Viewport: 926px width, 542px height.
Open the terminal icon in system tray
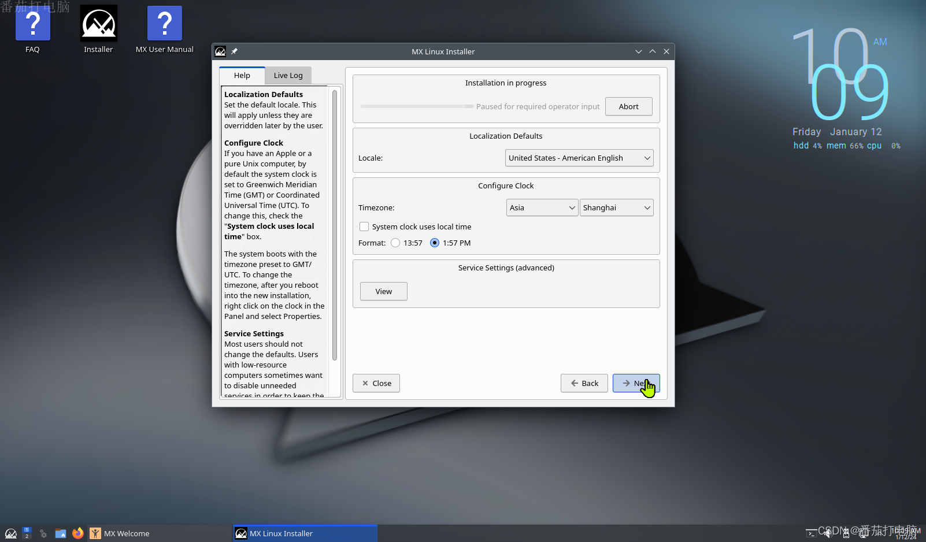pos(812,533)
